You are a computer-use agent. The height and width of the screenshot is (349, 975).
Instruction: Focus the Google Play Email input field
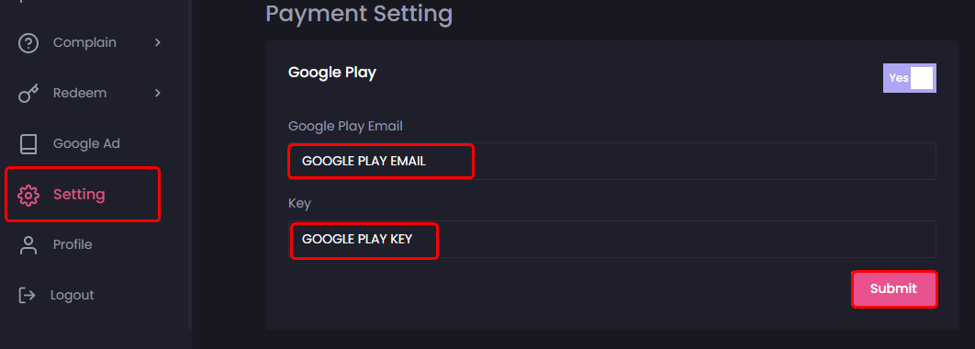612,161
